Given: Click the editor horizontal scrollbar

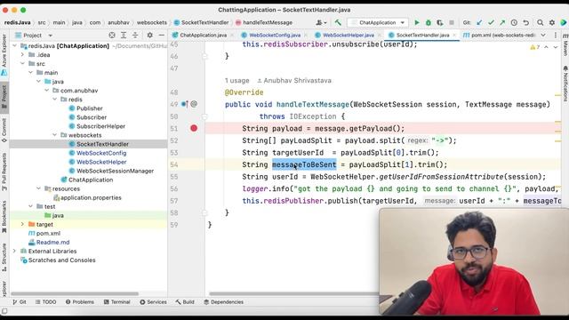Looking at the screenshot, I should pyautogui.click(x=293, y=294).
